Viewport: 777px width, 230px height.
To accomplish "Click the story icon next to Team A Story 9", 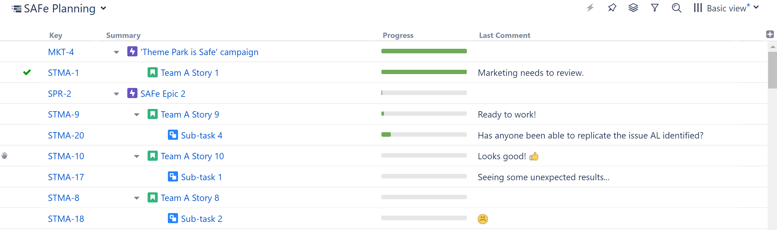I will (153, 114).
